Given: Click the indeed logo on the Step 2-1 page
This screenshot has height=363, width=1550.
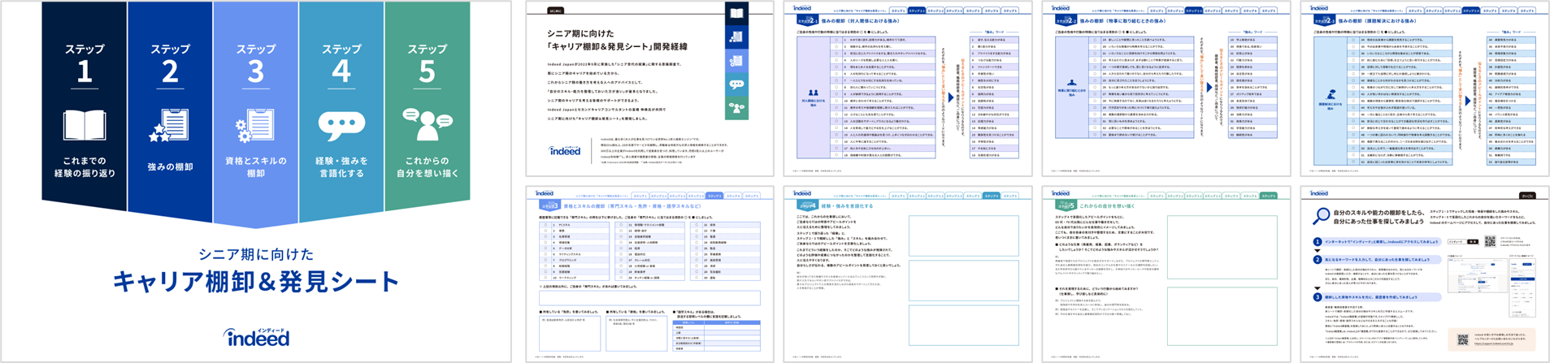Looking at the screenshot, I should coord(802,8).
